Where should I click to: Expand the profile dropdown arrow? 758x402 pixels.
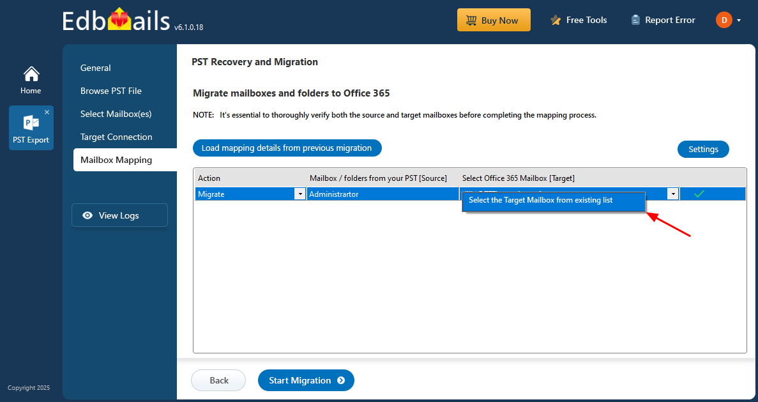pyautogui.click(x=739, y=20)
